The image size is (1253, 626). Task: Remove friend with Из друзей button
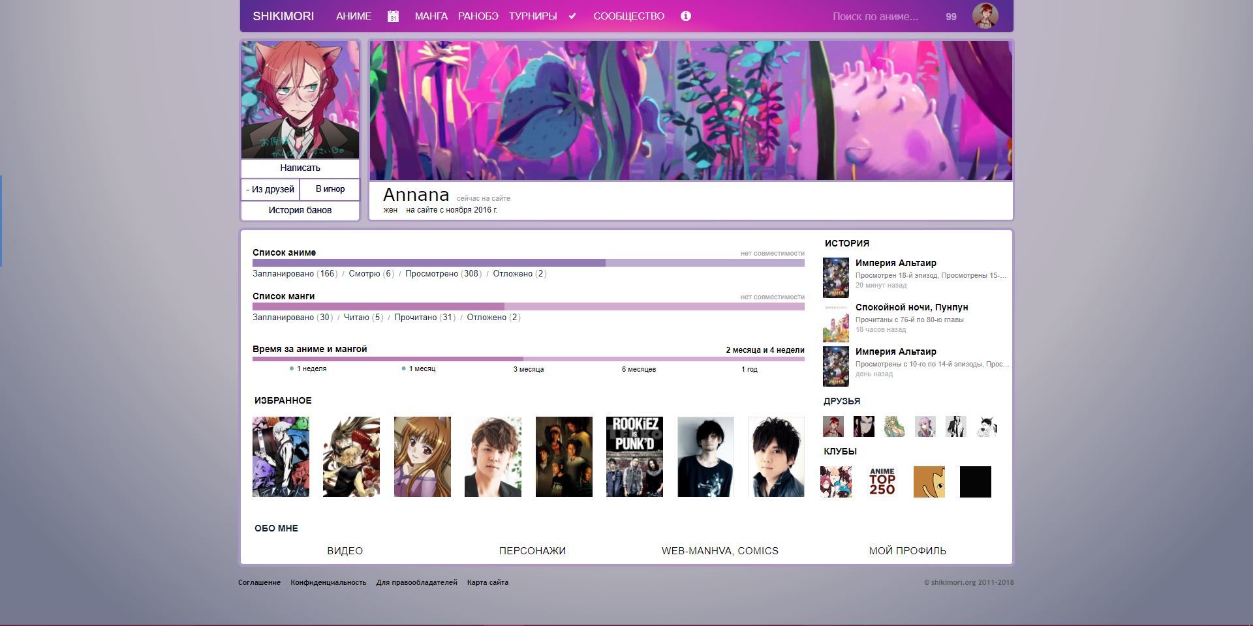(270, 189)
